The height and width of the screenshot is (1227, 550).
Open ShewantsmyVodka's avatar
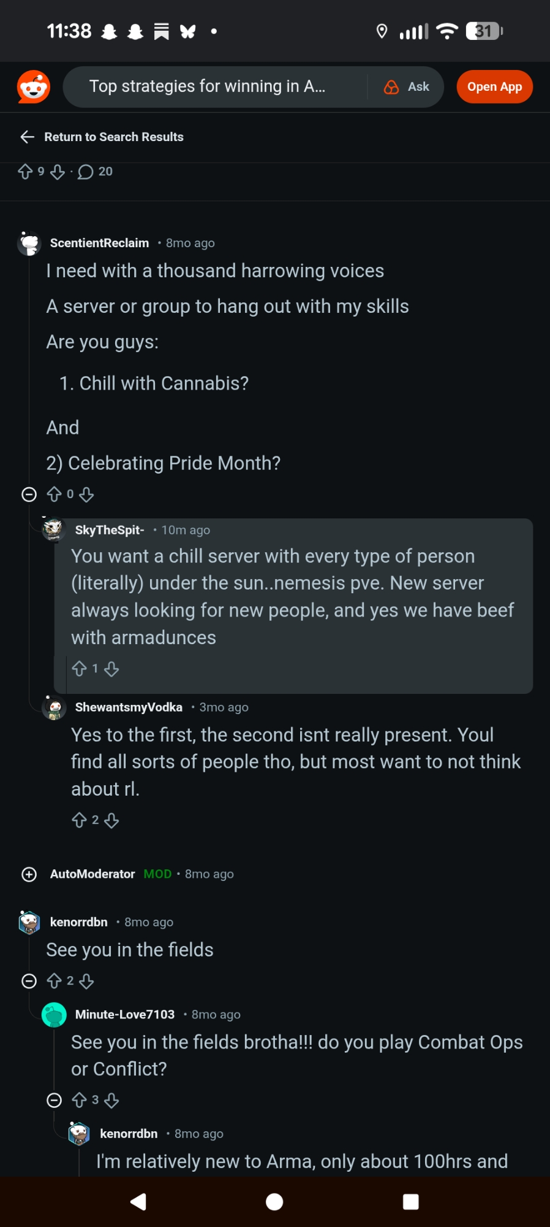[54, 707]
